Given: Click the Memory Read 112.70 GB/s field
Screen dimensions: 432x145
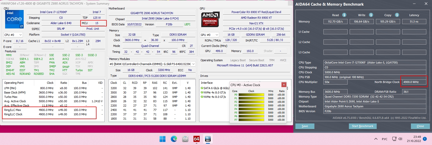Looking at the screenshot, I should pyautogui.click(x=335, y=22).
